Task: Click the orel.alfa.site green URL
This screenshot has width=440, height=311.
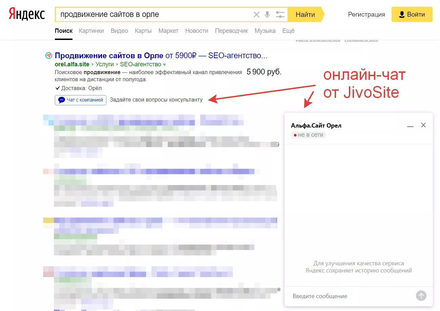Action: (72, 64)
